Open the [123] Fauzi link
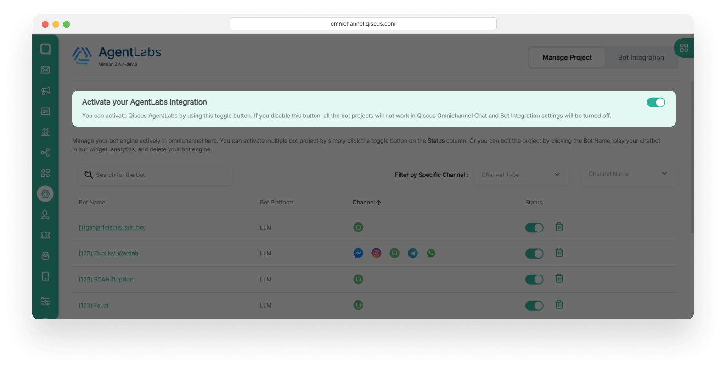Image resolution: width=726 pixels, height=369 pixels. (94, 305)
